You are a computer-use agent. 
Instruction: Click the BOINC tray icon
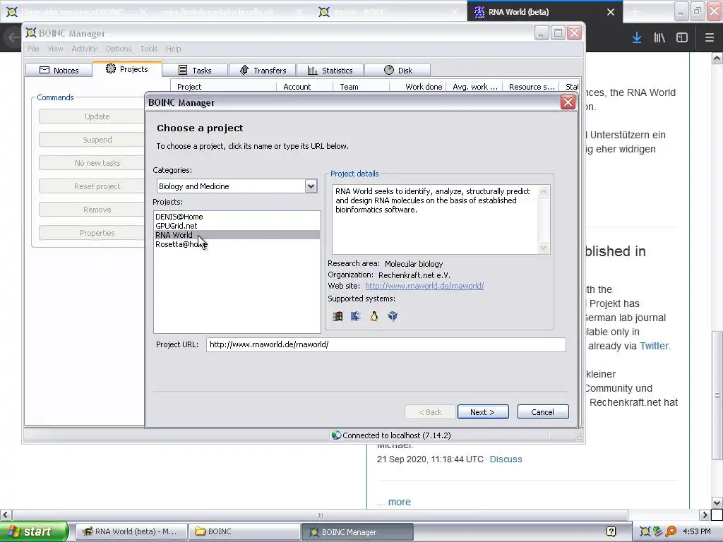coord(645,531)
